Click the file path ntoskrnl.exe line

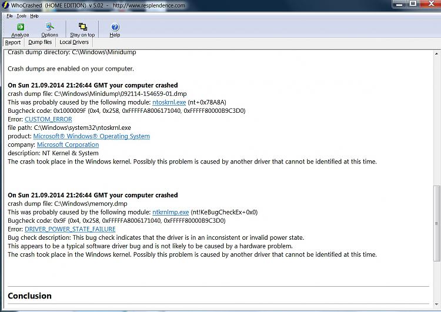[x=69, y=128]
